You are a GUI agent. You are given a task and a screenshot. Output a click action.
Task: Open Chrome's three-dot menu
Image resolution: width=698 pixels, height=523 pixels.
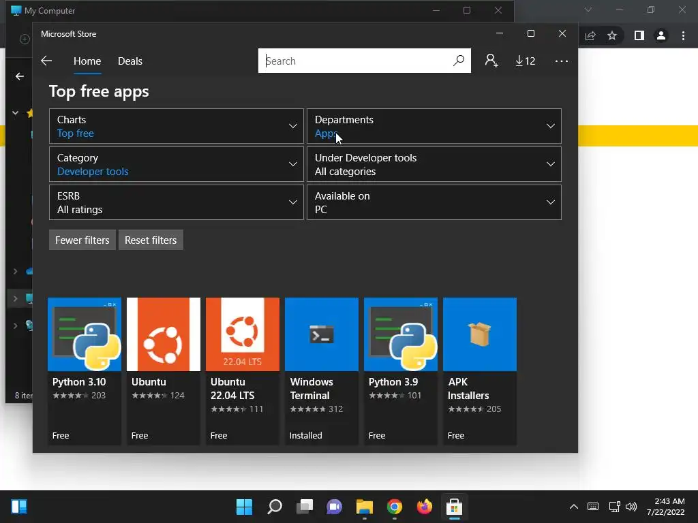pos(683,35)
